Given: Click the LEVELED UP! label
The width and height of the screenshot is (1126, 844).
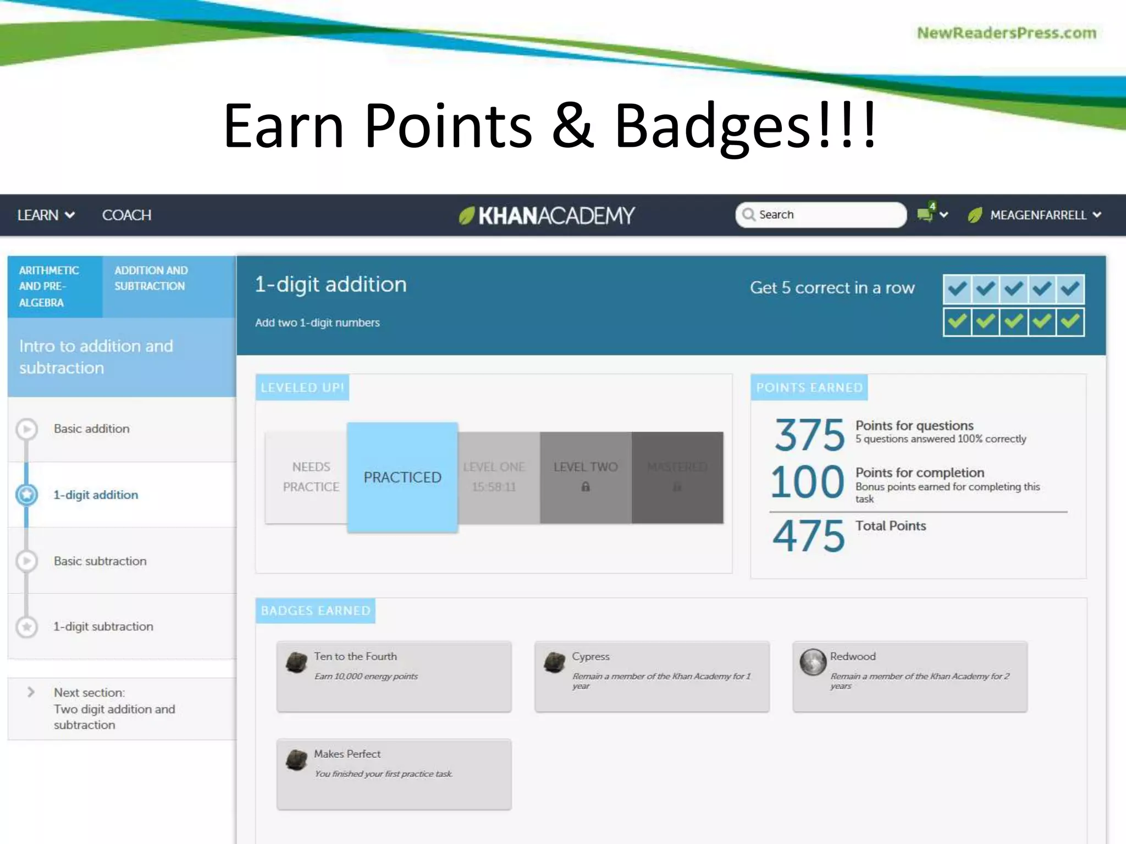Looking at the screenshot, I should pyautogui.click(x=302, y=387).
